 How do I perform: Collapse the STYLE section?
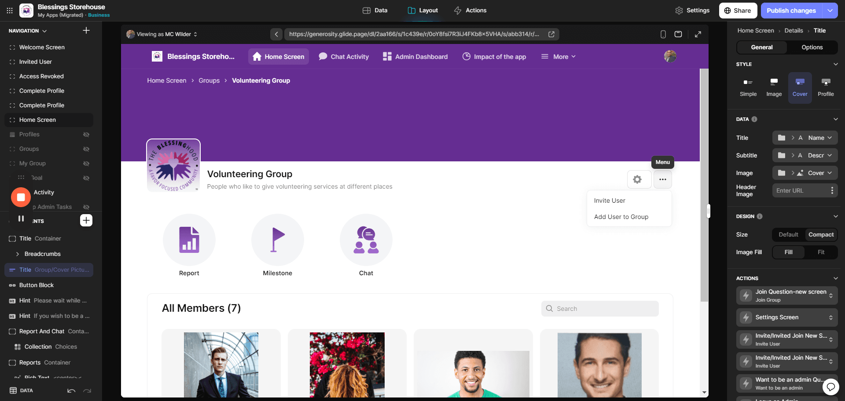point(835,64)
